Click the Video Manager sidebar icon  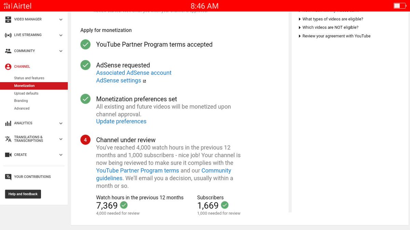[8, 20]
